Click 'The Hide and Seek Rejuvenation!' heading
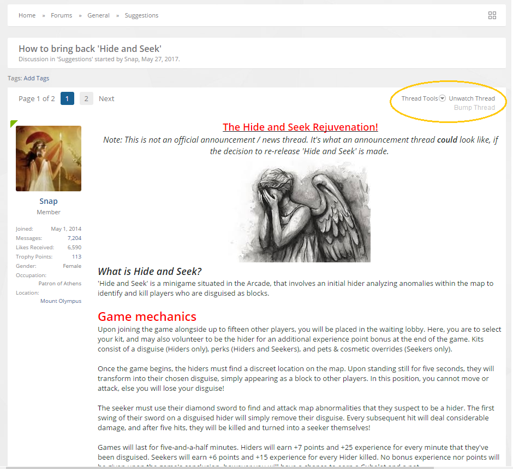The height and width of the screenshot is (469, 513). coord(300,127)
